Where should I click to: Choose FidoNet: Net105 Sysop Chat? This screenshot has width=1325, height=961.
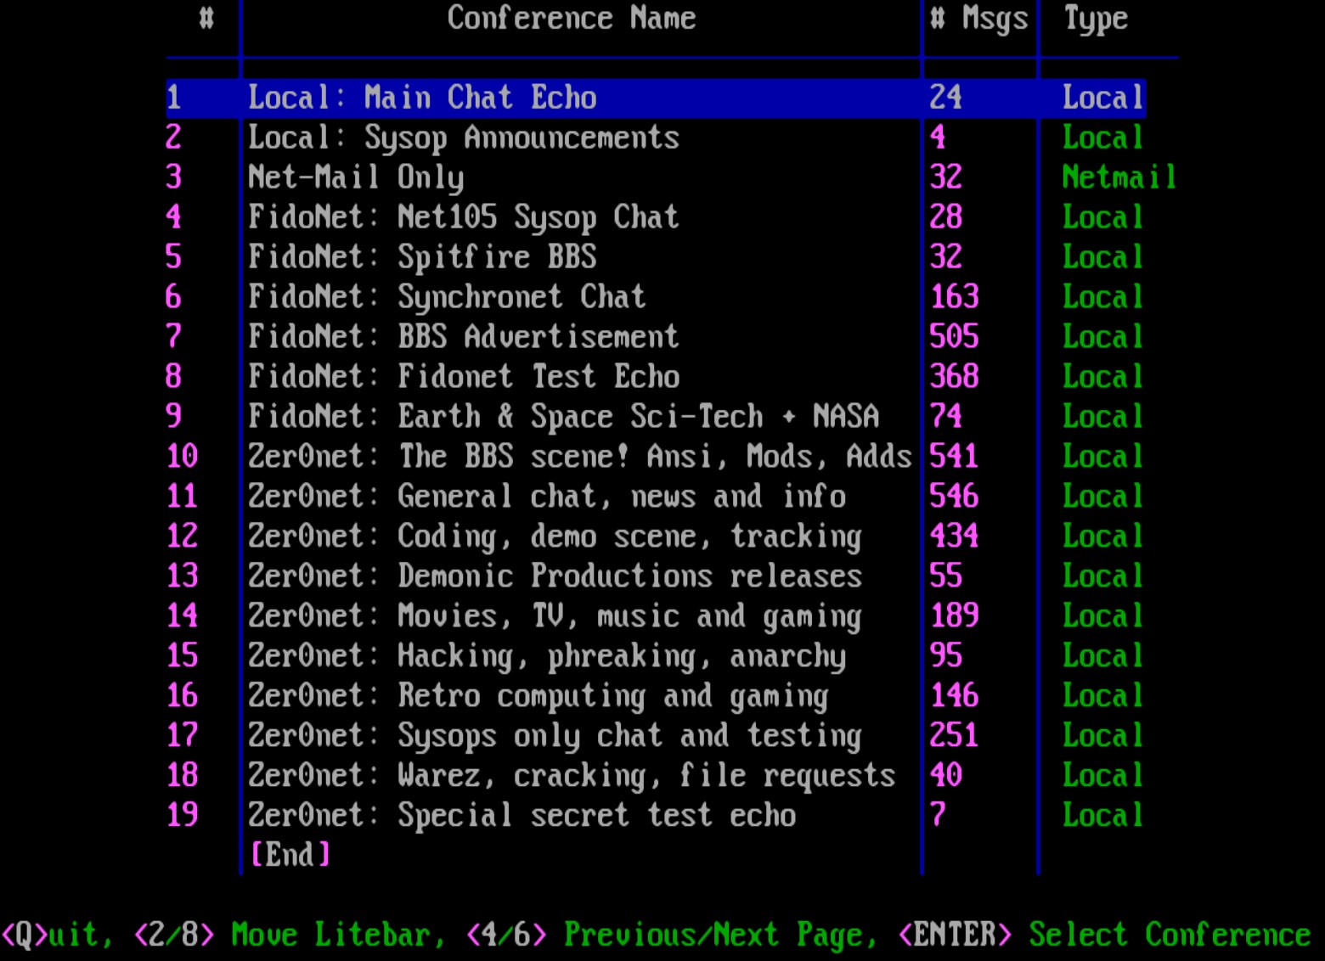[464, 217]
